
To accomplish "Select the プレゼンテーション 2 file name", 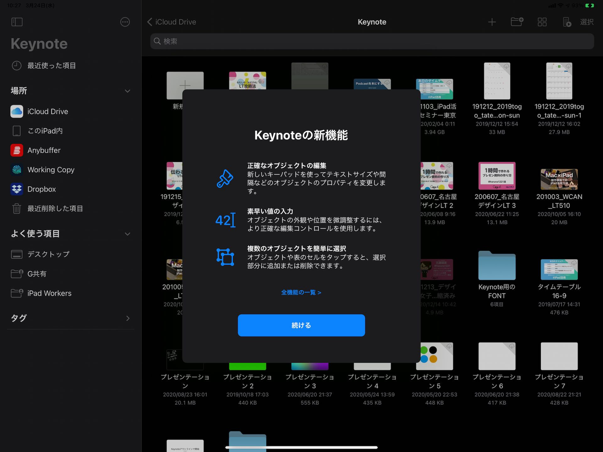I will (x=247, y=381).
